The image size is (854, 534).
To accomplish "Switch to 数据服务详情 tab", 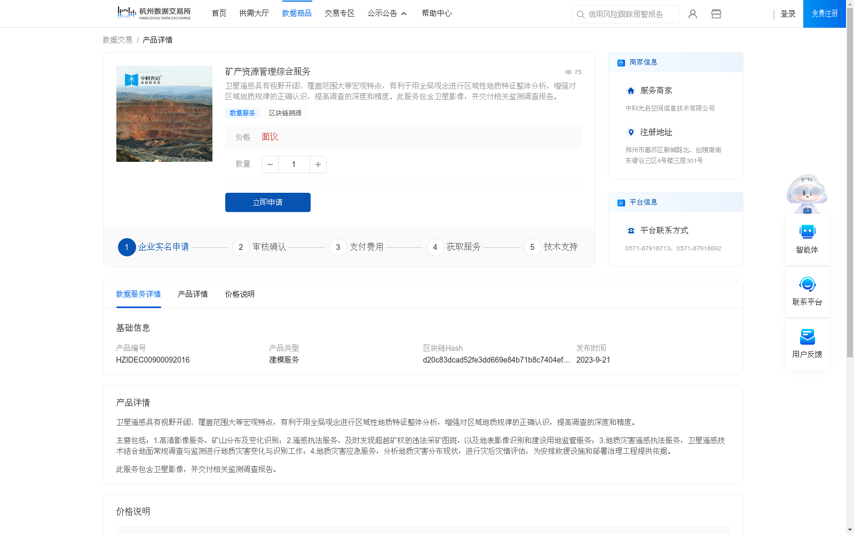I will coord(138,294).
